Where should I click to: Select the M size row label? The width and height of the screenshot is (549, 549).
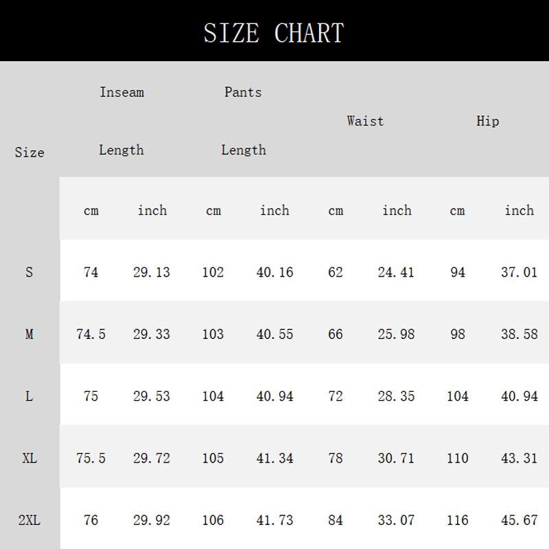pos(30,334)
